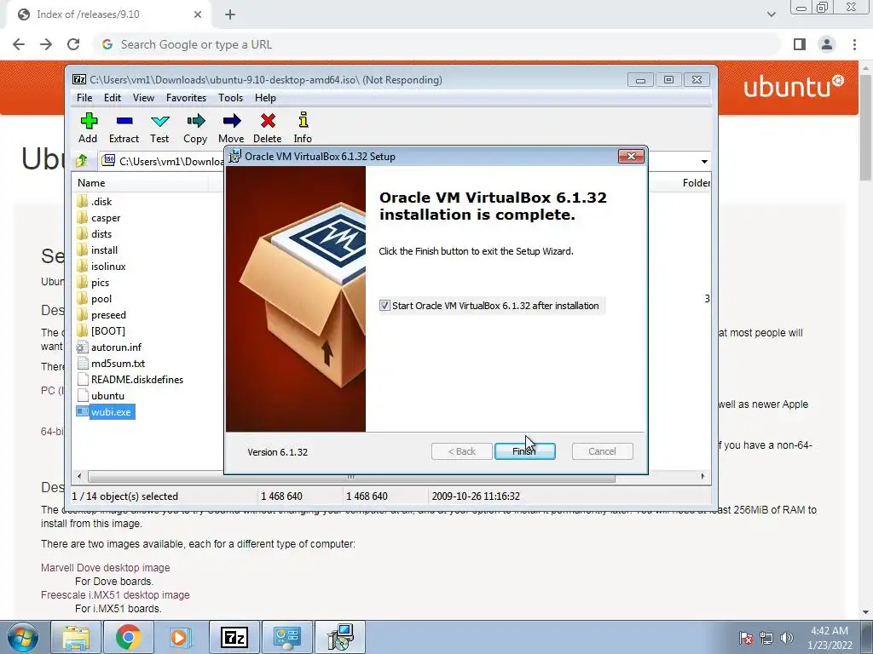
Task: Open the Help menu in 7-Zip
Action: click(x=266, y=98)
